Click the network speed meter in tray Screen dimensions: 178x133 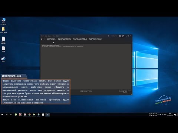pyautogui.click(x=153, y=115)
